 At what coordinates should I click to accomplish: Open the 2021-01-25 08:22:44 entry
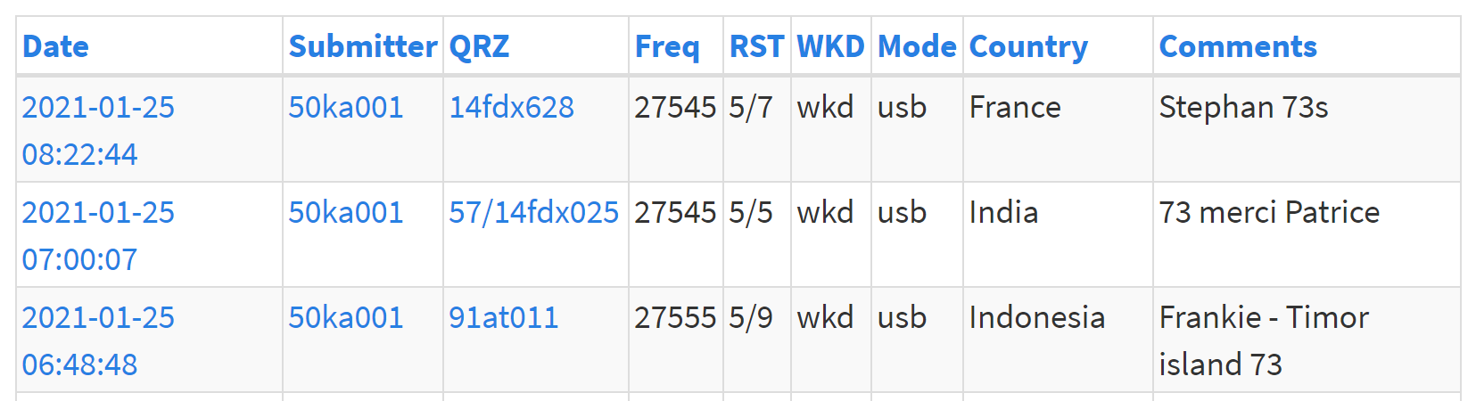click(98, 130)
